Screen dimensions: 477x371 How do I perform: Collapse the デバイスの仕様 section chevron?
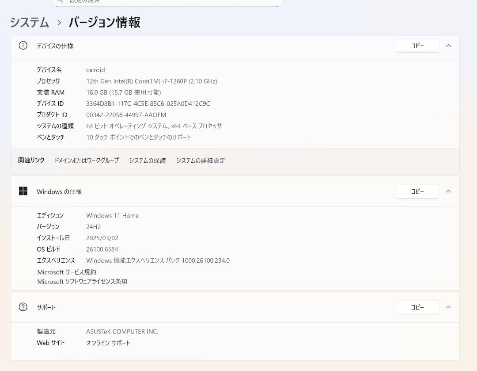(x=448, y=45)
